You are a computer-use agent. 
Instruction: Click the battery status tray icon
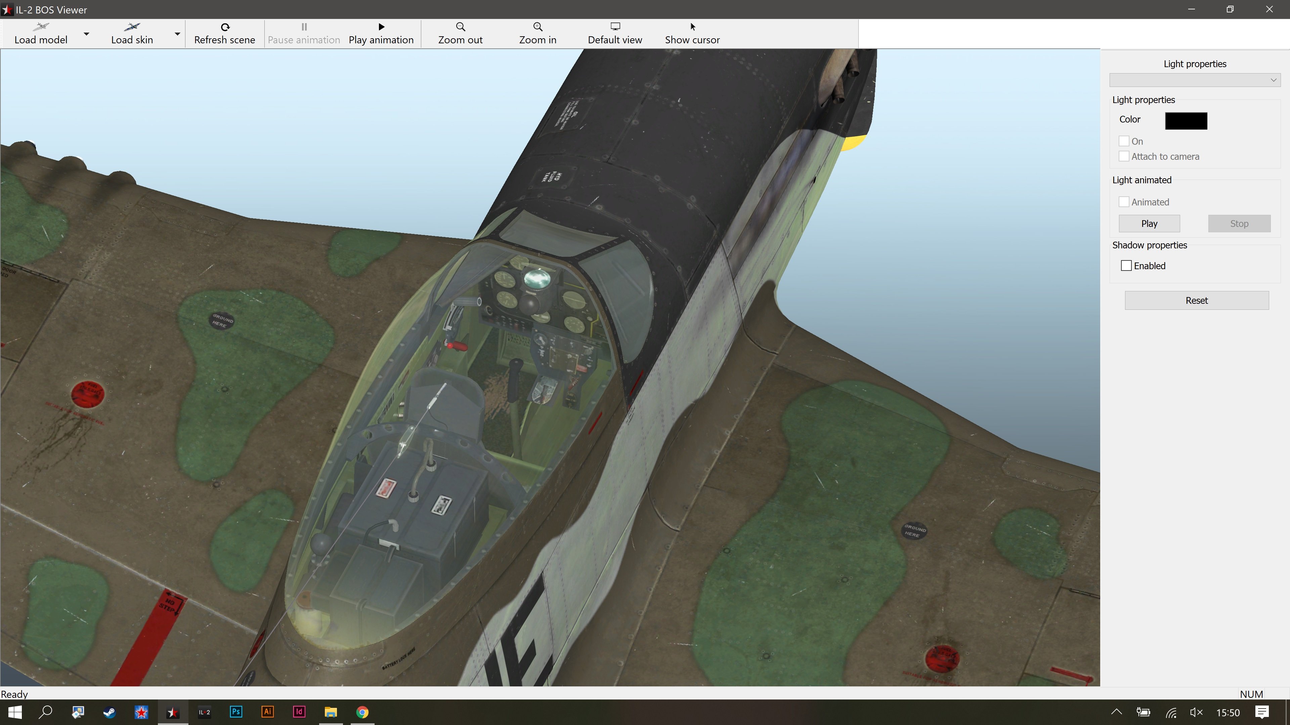pyautogui.click(x=1143, y=712)
